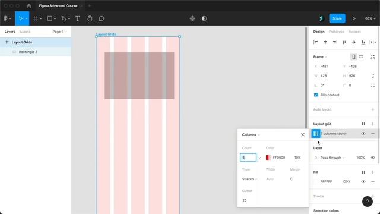
Task: Toggle Clip content checkbox
Action: (x=316, y=95)
